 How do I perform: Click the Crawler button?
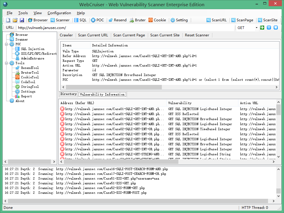pyautogui.click(x=66, y=35)
